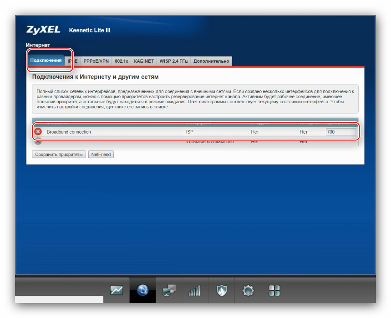
Task: Click the Сохранить приоритеты button
Action: click(59, 154)
